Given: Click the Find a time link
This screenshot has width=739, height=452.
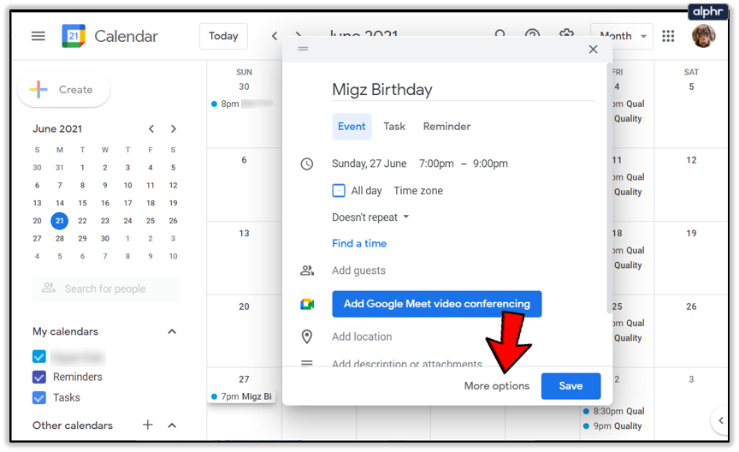Looking at the screenshot, I should click(x=359, y=243).
